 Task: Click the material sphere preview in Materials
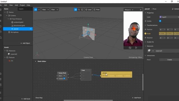coord(149,51)
